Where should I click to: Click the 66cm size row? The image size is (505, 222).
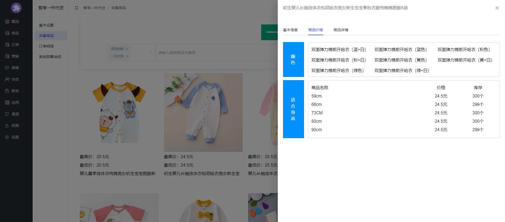[x=404, y=105]
